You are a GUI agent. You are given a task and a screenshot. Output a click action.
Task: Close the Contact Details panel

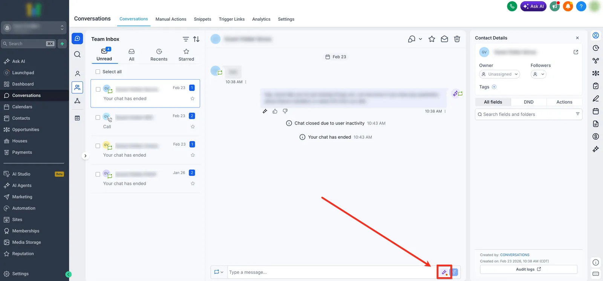[577, 38]
